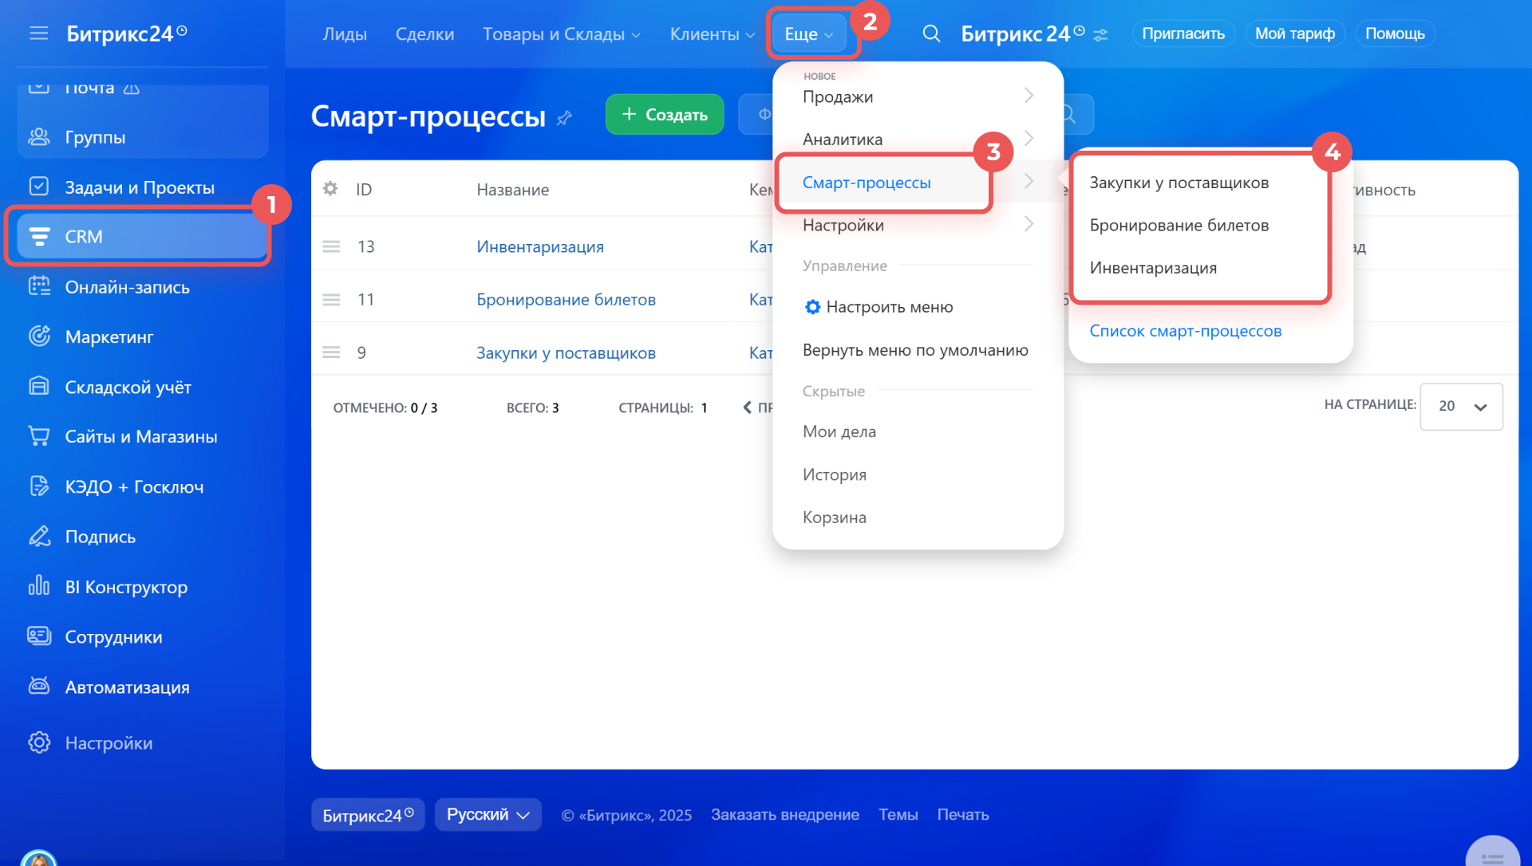
Task: Open table settings gear icon
Action: (330, 189)
